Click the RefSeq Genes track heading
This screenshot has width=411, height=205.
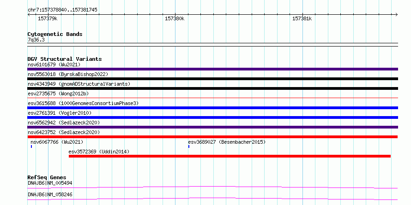pos(47,178)
